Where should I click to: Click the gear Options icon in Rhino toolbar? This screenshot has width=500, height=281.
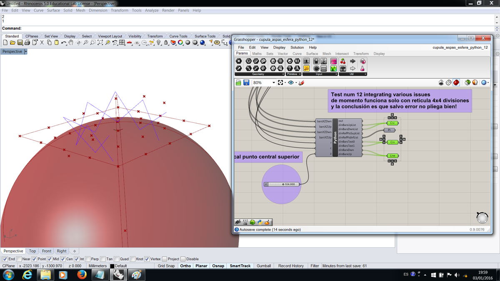tap(217, 42)
